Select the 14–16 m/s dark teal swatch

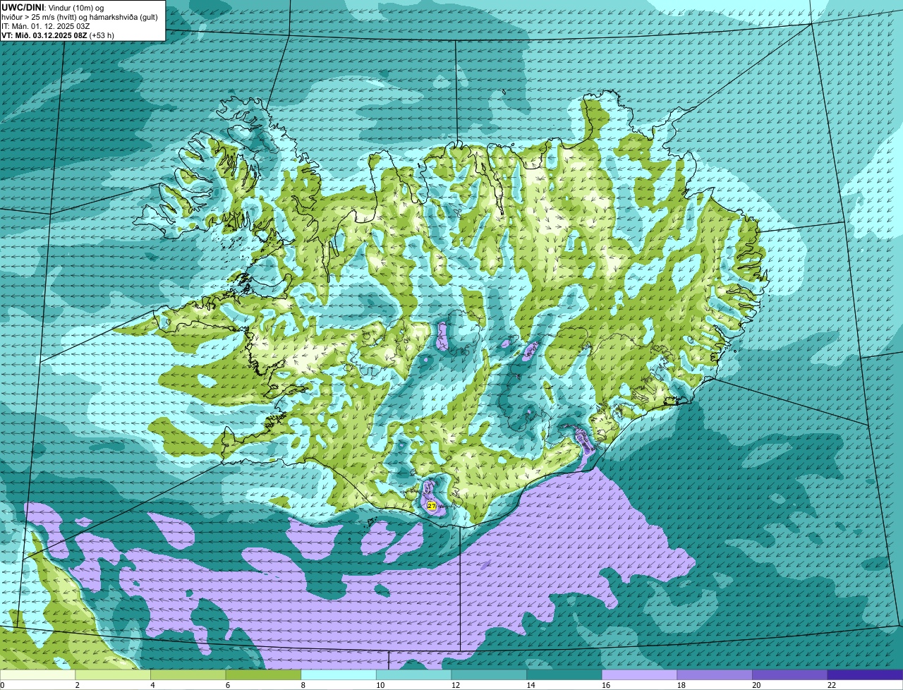click(x=564, y=674)
